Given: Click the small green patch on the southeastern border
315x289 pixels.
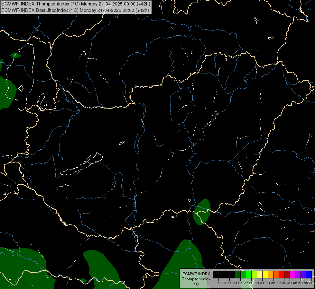Looking at the screenshot, I should coord(202,212).
